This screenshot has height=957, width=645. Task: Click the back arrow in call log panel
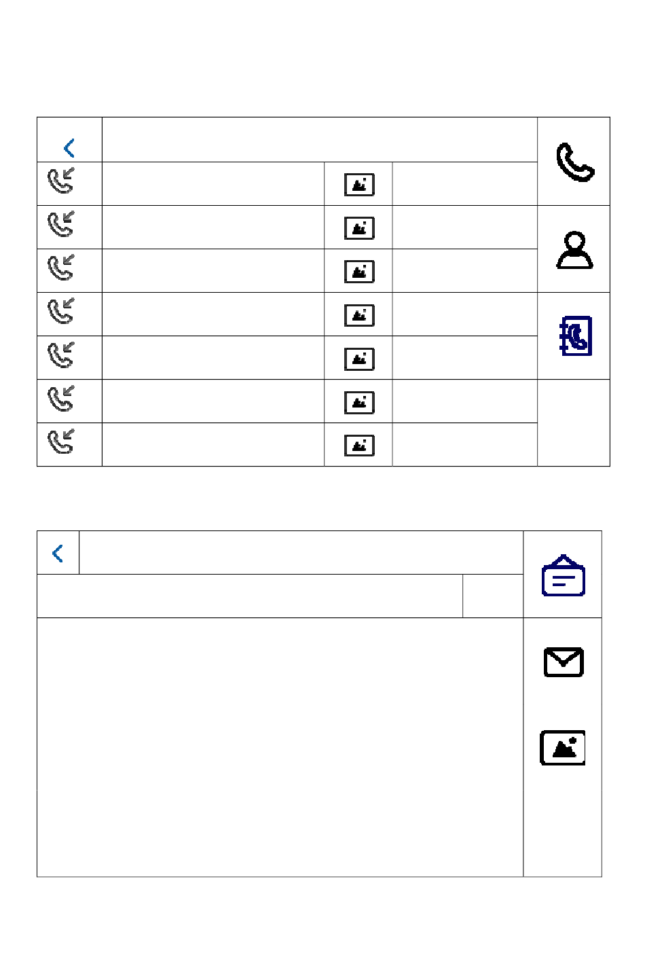69,148
